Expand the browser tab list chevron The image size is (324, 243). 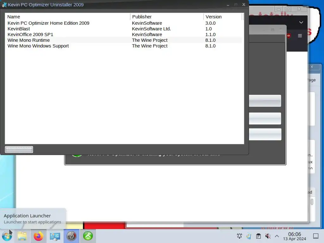[301, 22]
